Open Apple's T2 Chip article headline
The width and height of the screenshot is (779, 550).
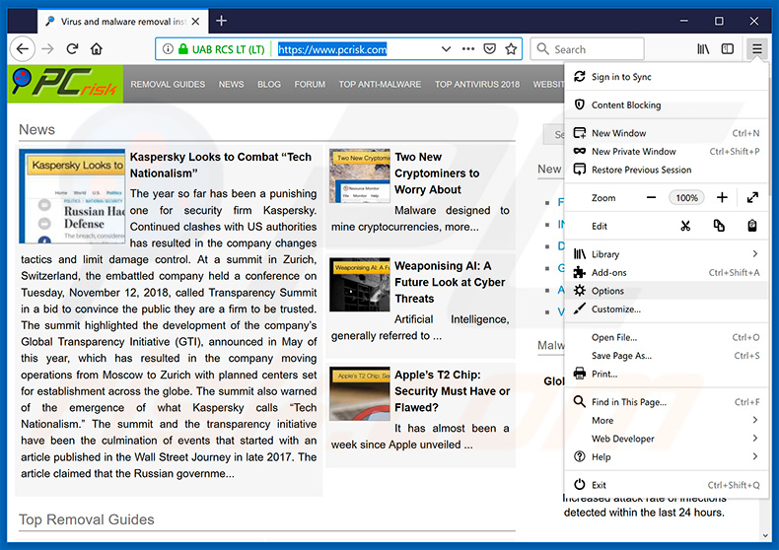(452, 391)
